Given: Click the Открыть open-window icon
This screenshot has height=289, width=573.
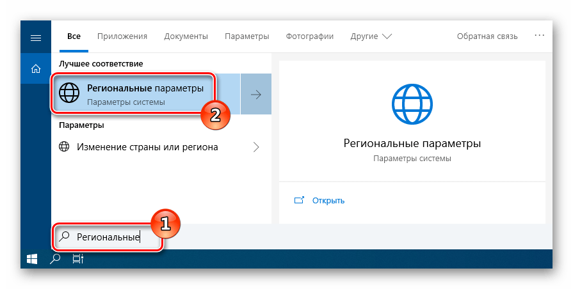Looking at the screenshot, I should click(299, 200).
